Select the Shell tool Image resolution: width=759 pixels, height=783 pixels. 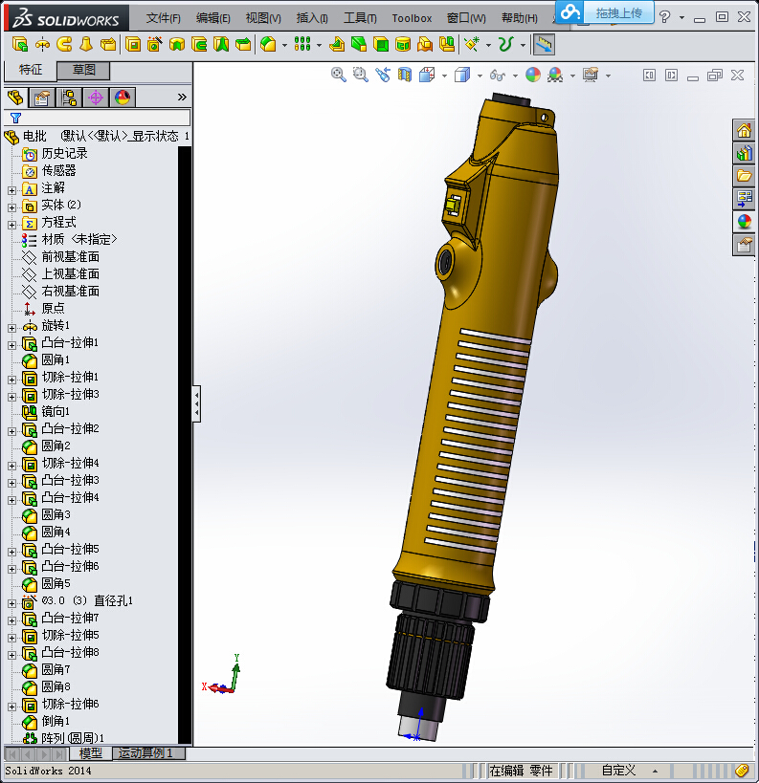[381, 44]
